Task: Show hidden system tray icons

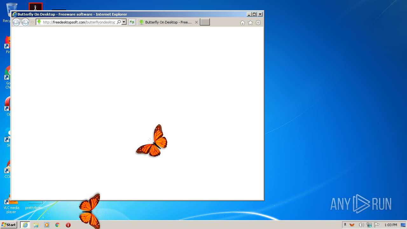Action: coord(345,225)
